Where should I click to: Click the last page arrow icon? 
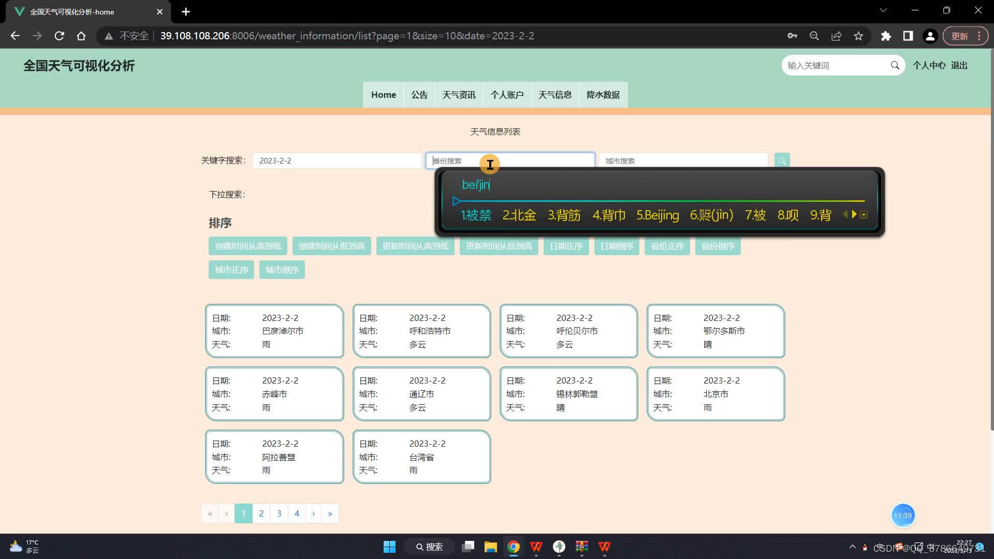point(330,513)
